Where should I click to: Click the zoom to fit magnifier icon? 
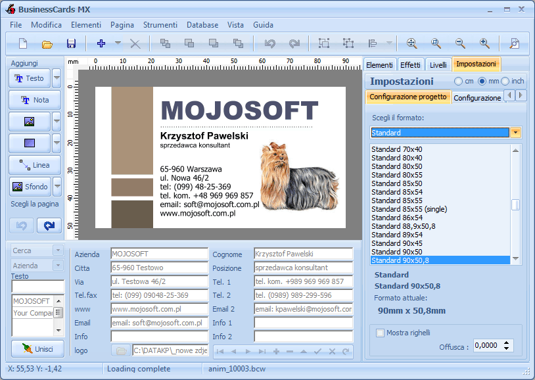point(412,43)
